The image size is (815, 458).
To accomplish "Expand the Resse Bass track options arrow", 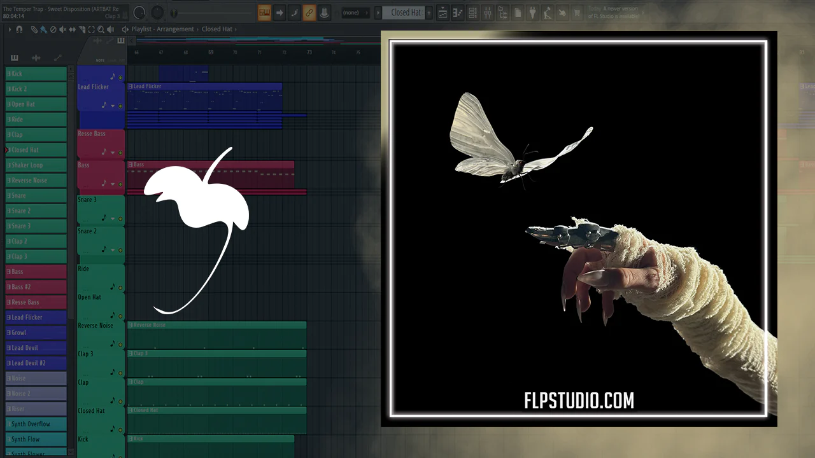I will point(113,153).
